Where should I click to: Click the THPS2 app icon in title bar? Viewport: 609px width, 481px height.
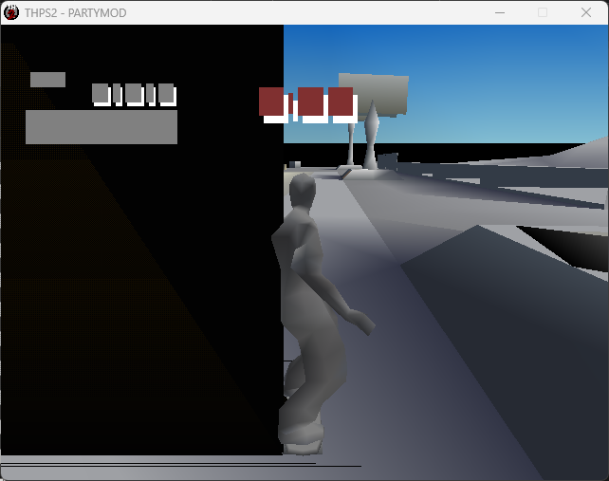click(x=11, y=13)
